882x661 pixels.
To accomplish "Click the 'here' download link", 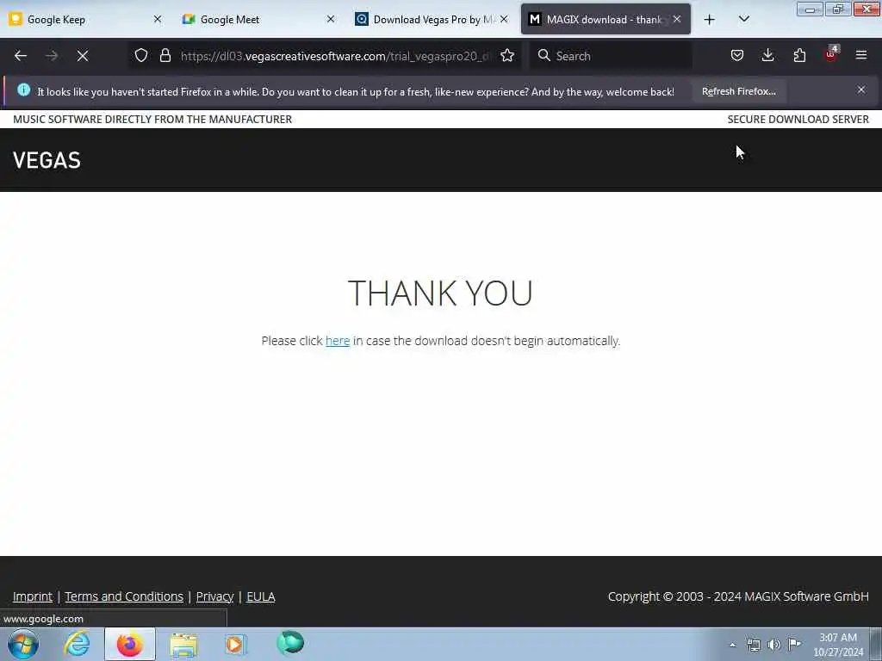I will pyautogui.click(x=338, y=341).
